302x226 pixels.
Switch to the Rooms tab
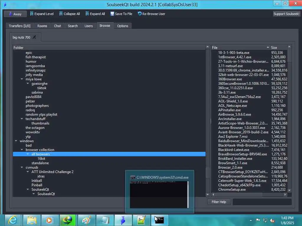click(x=42, y=26)
